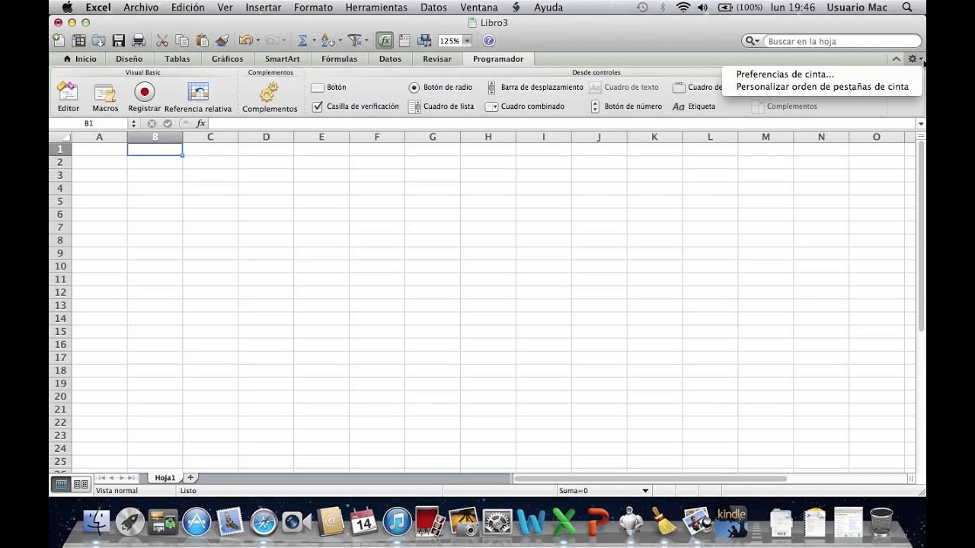Select the Hoja1 sheet tab
Screen dimensions: 975x548
[x=165, y=478]
